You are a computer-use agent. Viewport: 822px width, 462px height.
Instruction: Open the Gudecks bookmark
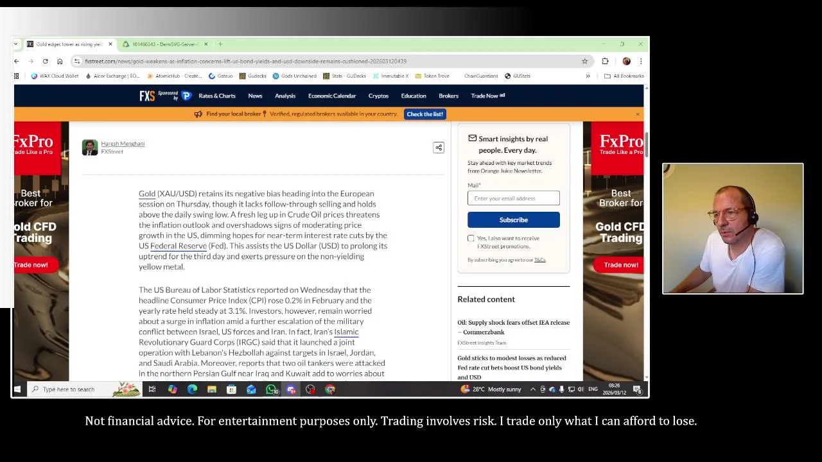pos(253,76)
